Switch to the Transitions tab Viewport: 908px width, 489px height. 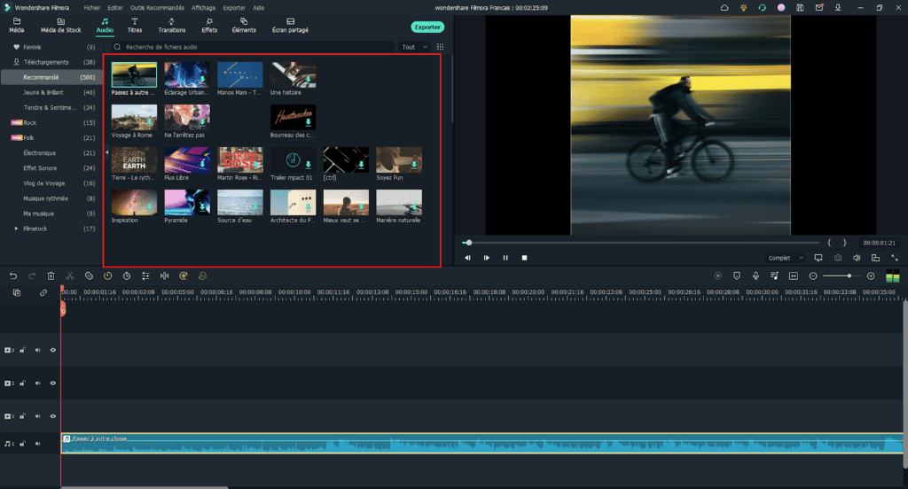(x=172, y=25)
